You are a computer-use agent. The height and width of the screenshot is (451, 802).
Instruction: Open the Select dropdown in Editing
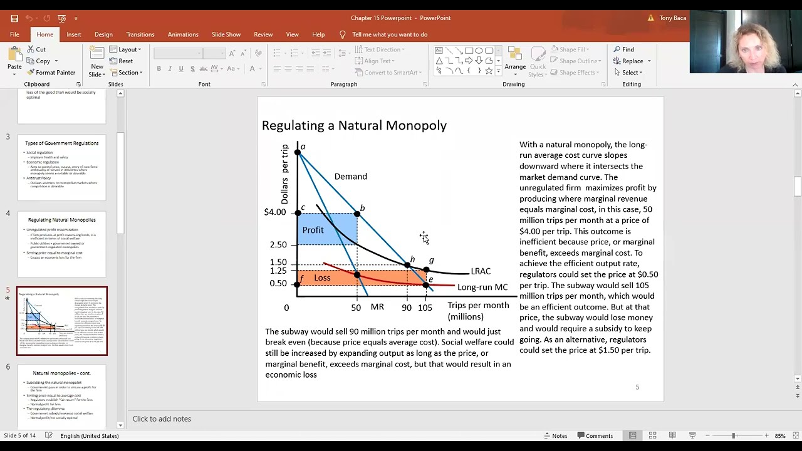(628, 73)
